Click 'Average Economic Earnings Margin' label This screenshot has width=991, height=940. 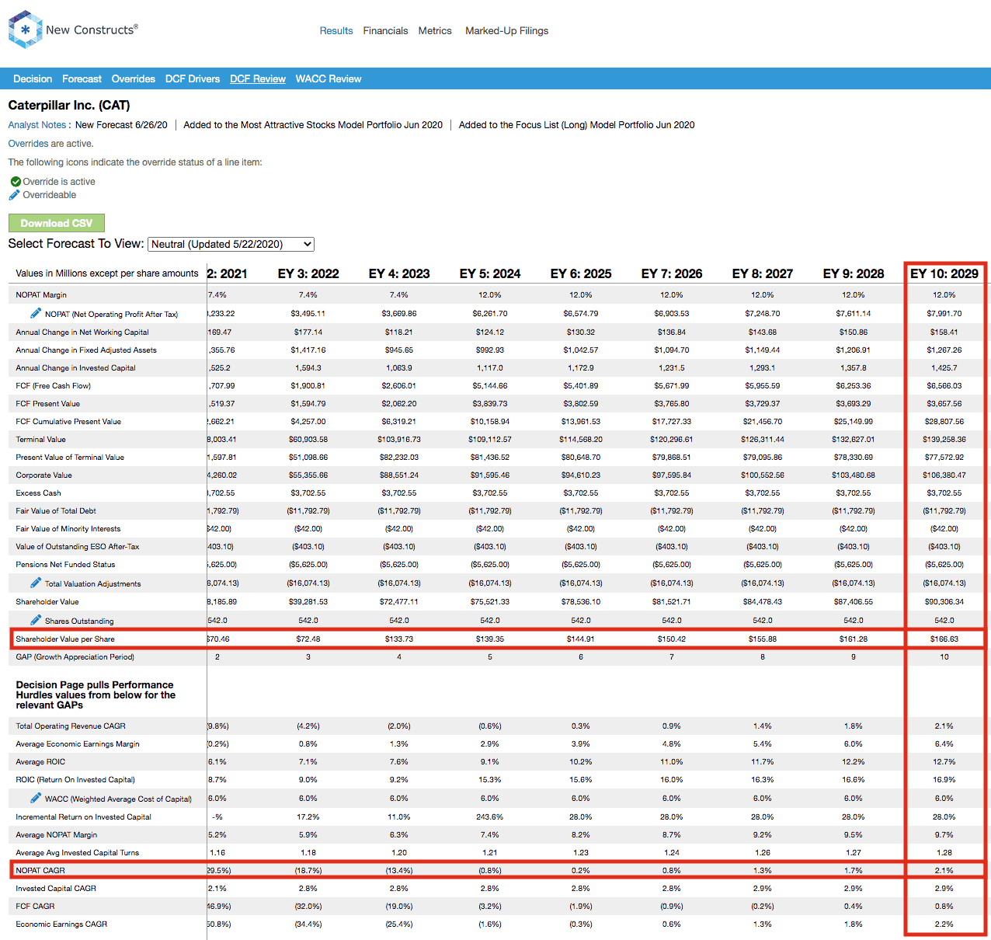78,744
